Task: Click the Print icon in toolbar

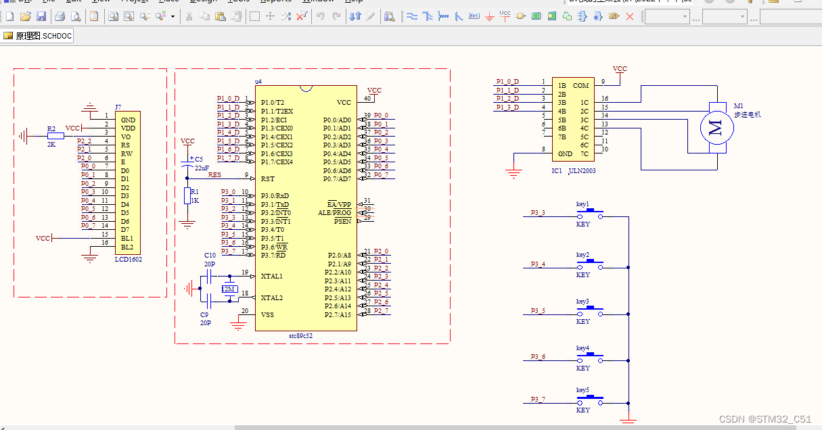Action: pos(60,16)
